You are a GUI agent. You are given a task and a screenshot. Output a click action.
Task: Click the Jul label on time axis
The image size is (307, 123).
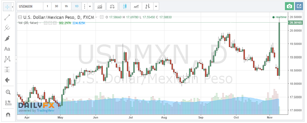click(130, 117)
